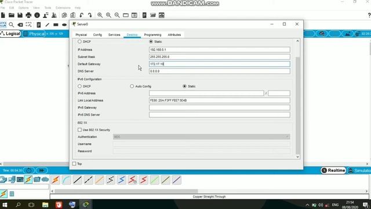Viewport: 371px width, 209px height.
Task: Select the Connections category lightning icon
Action: pos(28,179)
